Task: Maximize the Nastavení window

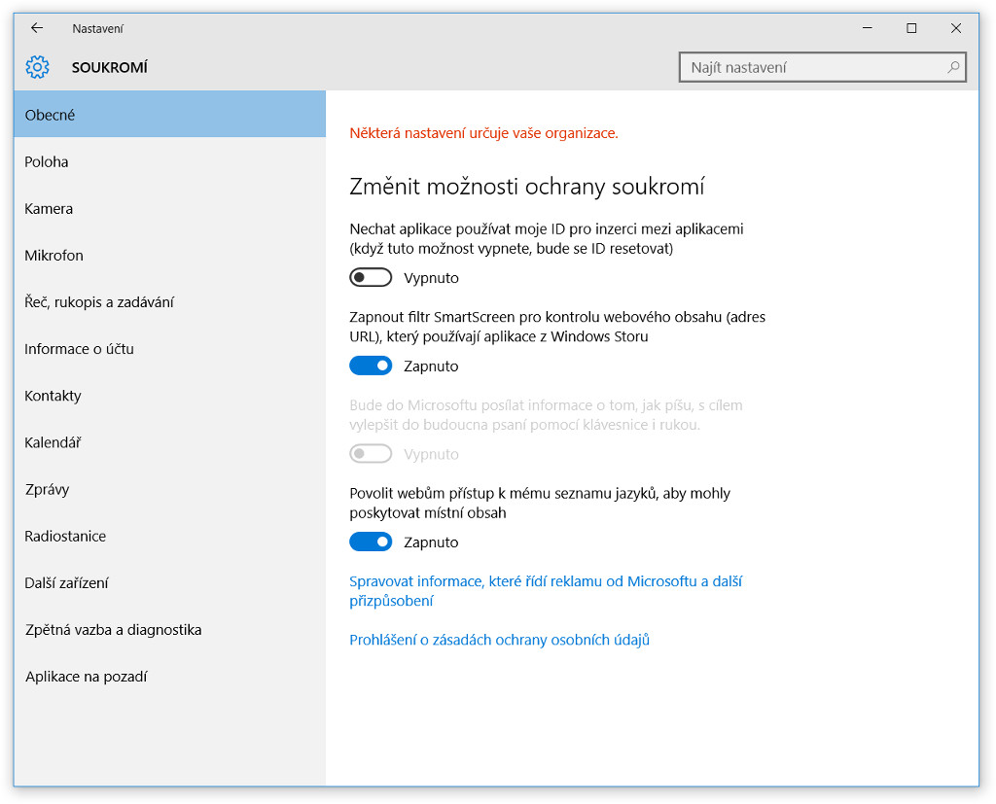Action: 911,28
